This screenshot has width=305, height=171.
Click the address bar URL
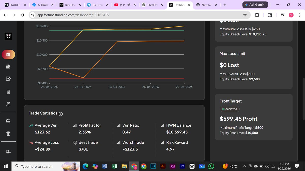(x=73, y=15)
